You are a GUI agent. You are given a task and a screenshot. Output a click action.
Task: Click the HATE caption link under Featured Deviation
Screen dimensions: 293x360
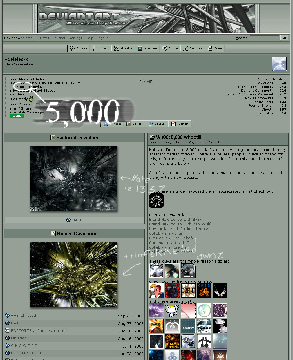[x=77, y=220]
